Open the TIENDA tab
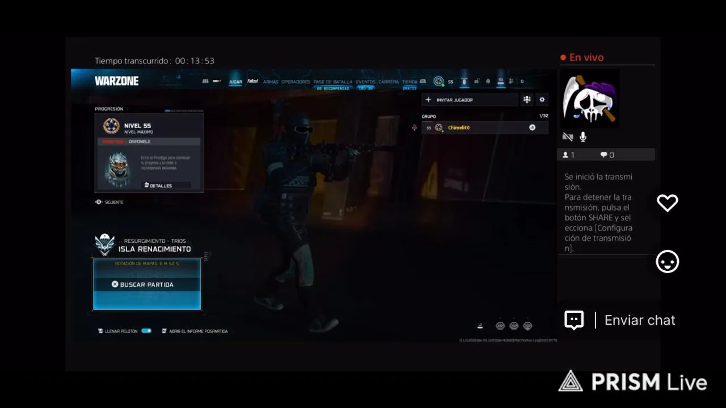The height and width of the screenshot is (408, 726). click(410, 82)
